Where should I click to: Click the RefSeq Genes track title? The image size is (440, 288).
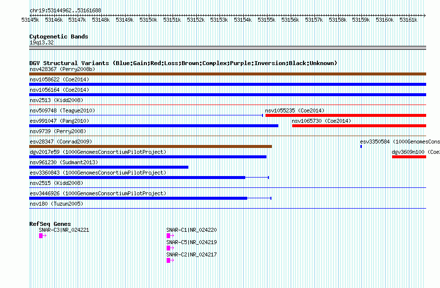(x=50, y=224)
